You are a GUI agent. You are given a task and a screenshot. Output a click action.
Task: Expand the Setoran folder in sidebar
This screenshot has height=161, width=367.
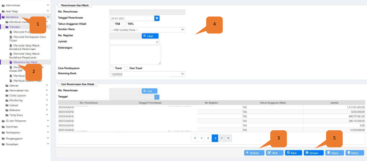point(14,85)
